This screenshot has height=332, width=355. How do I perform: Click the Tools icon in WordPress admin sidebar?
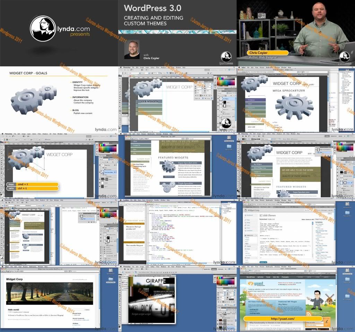[x=245, y=258]
